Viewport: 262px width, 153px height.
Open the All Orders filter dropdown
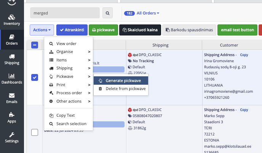point(148,13)
